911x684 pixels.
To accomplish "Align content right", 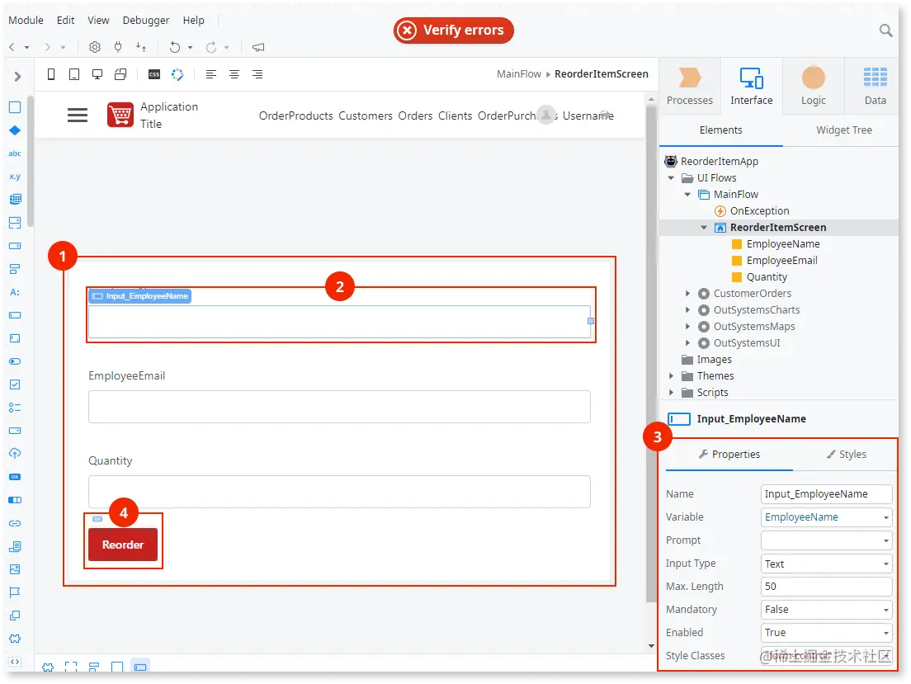I will coord(257,74).
